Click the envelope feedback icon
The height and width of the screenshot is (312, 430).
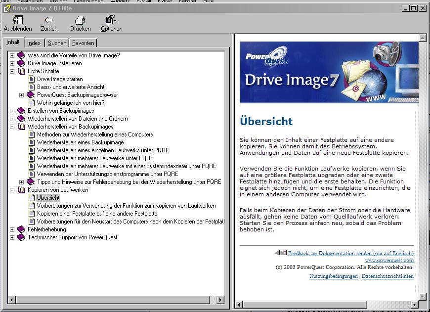(281, 253)
